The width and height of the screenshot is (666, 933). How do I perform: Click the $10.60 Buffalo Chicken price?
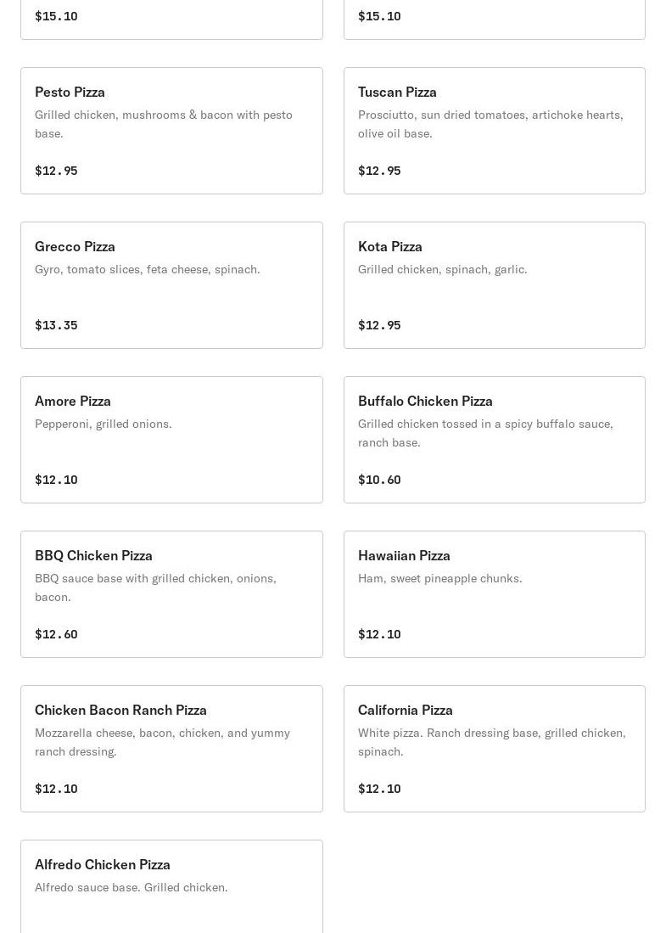tap(379, 480)
